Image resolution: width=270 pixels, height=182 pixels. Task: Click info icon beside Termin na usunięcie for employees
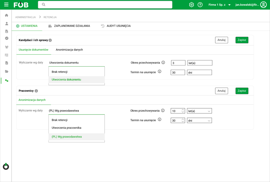point(160,120)
